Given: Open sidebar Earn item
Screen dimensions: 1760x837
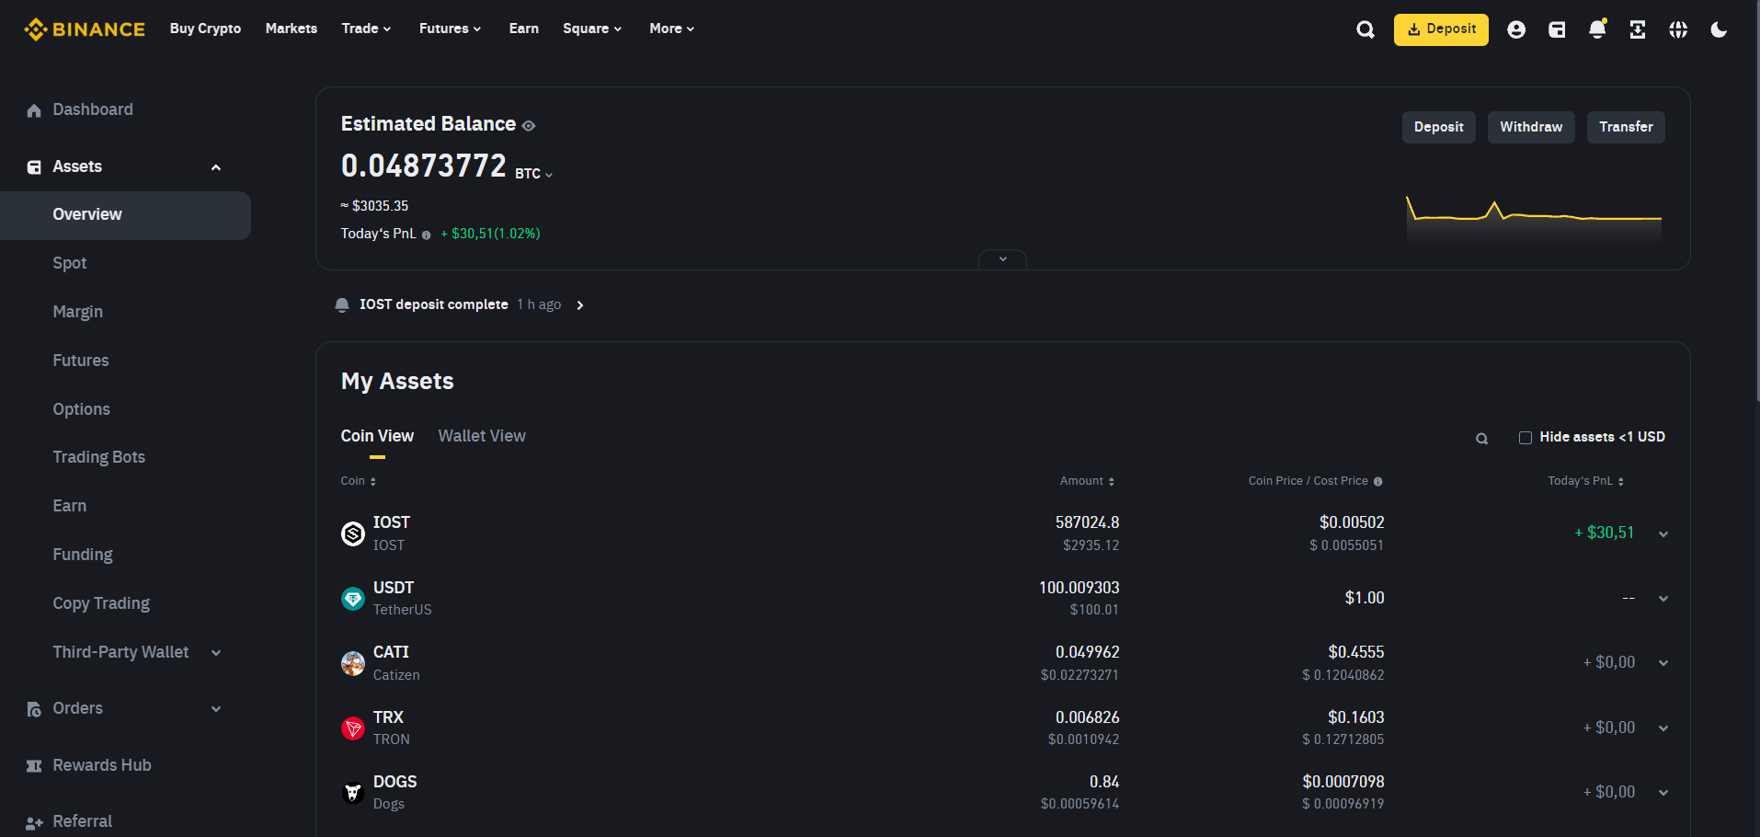Looking at the screenshot, I should tap(70, 506).
